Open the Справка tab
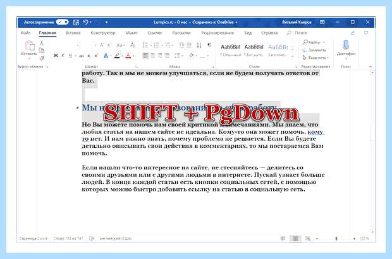The height and width of the screenshot is (259, 392). click(269, 33)
